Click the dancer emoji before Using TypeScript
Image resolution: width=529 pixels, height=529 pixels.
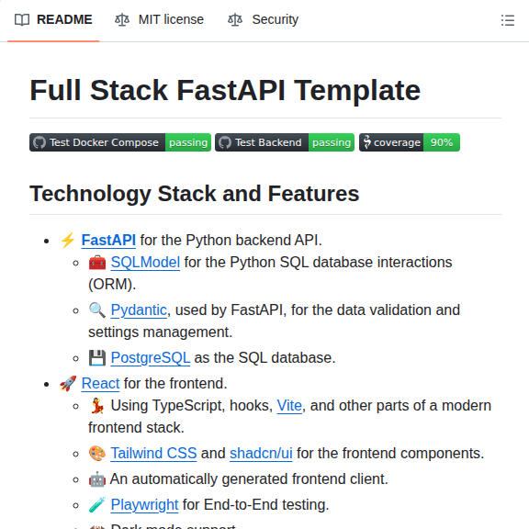click(97, 406)
